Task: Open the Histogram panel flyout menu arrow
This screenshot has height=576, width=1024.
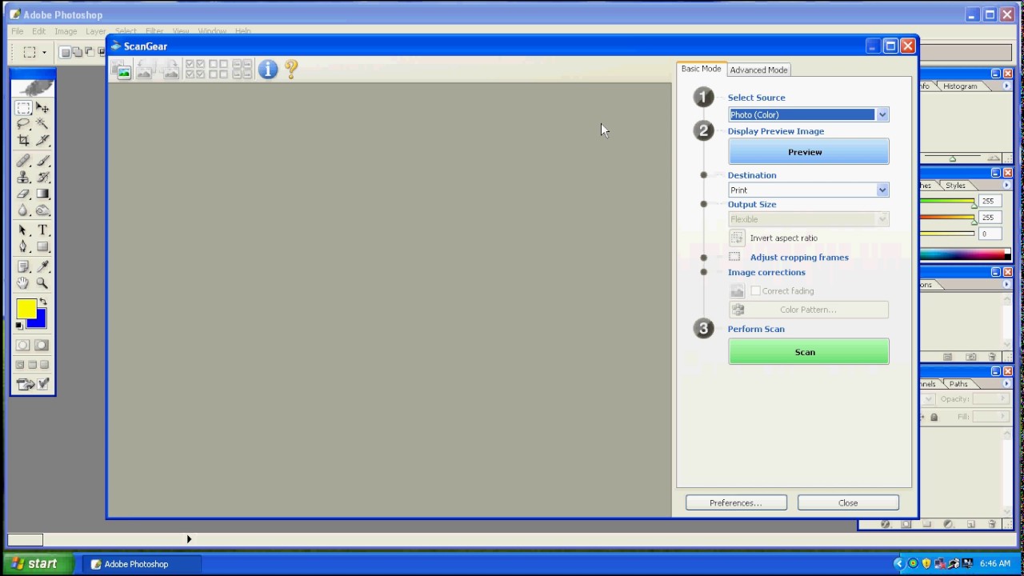Action: click(1006, 86)
